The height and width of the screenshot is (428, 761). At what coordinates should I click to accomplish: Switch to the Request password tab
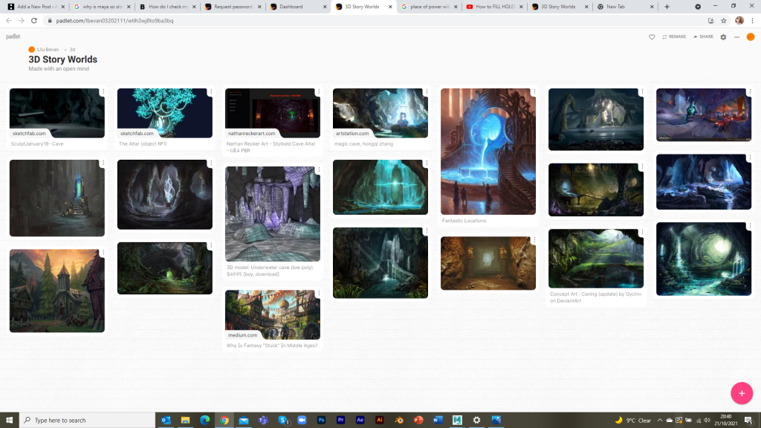coord(233,7)
